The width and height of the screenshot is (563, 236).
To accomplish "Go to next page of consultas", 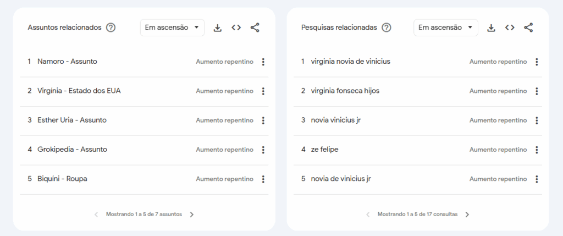I will (x=467, y=215).
